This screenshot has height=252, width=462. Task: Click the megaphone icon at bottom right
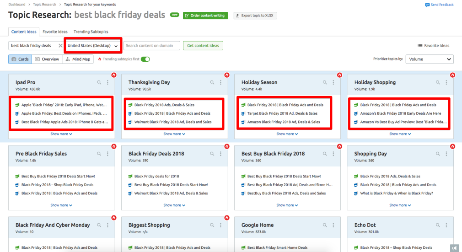point(454,248)
